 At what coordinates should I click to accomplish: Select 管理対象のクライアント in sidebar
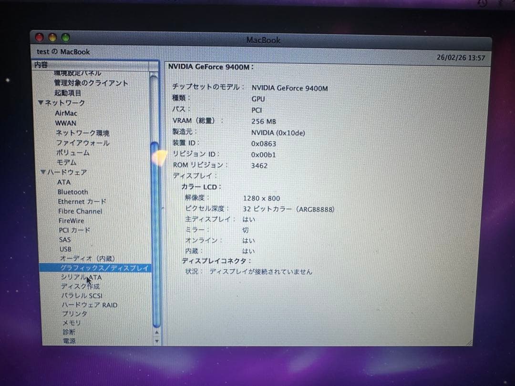[91, 83]
